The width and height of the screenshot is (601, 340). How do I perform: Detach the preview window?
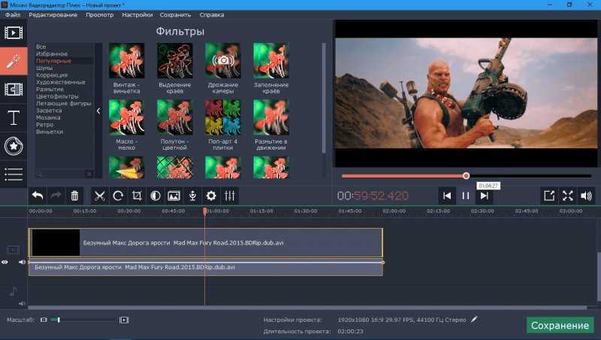(x=549, y=196)
